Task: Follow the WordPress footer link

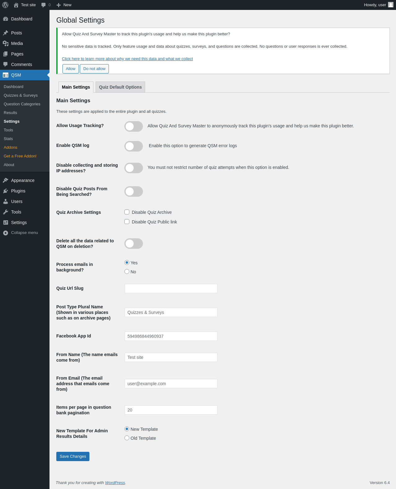Action: (x=115, y=483)
